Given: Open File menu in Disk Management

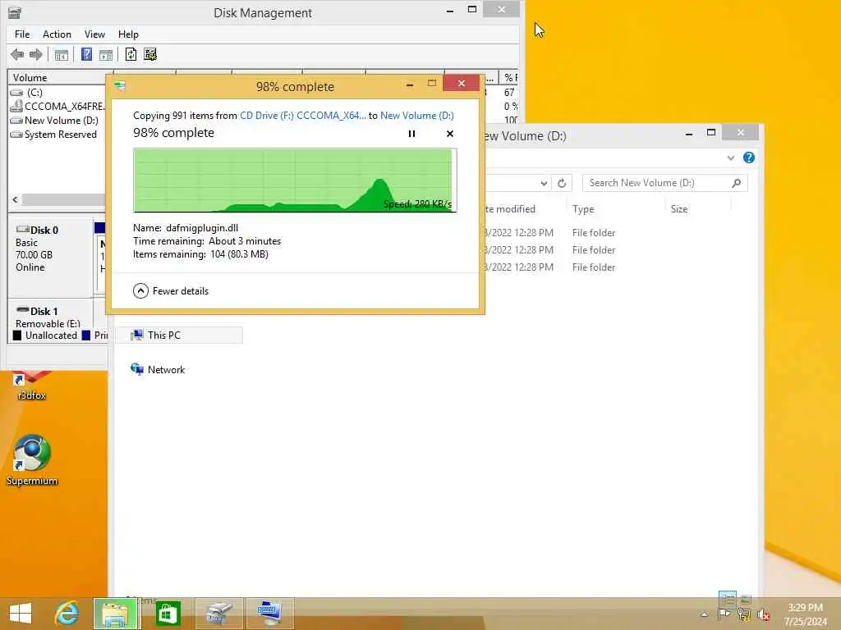Looking at the screenshot, I should [22, 34].
